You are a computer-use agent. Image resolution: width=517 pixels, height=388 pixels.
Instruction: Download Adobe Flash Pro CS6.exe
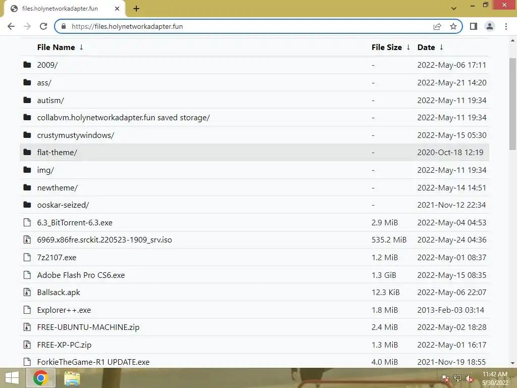[81, 275]
